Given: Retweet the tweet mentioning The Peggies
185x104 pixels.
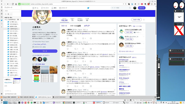Looking at the screenshot, I should [75, 49].
